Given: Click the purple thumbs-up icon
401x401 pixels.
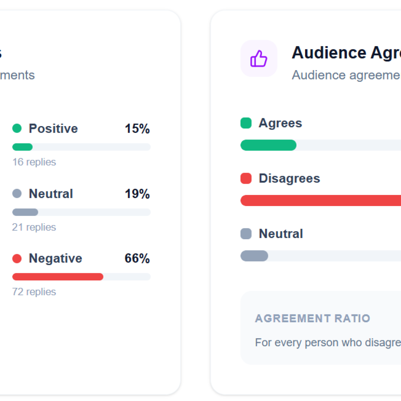Looking at the screenshot, I should tap(258, 58).
